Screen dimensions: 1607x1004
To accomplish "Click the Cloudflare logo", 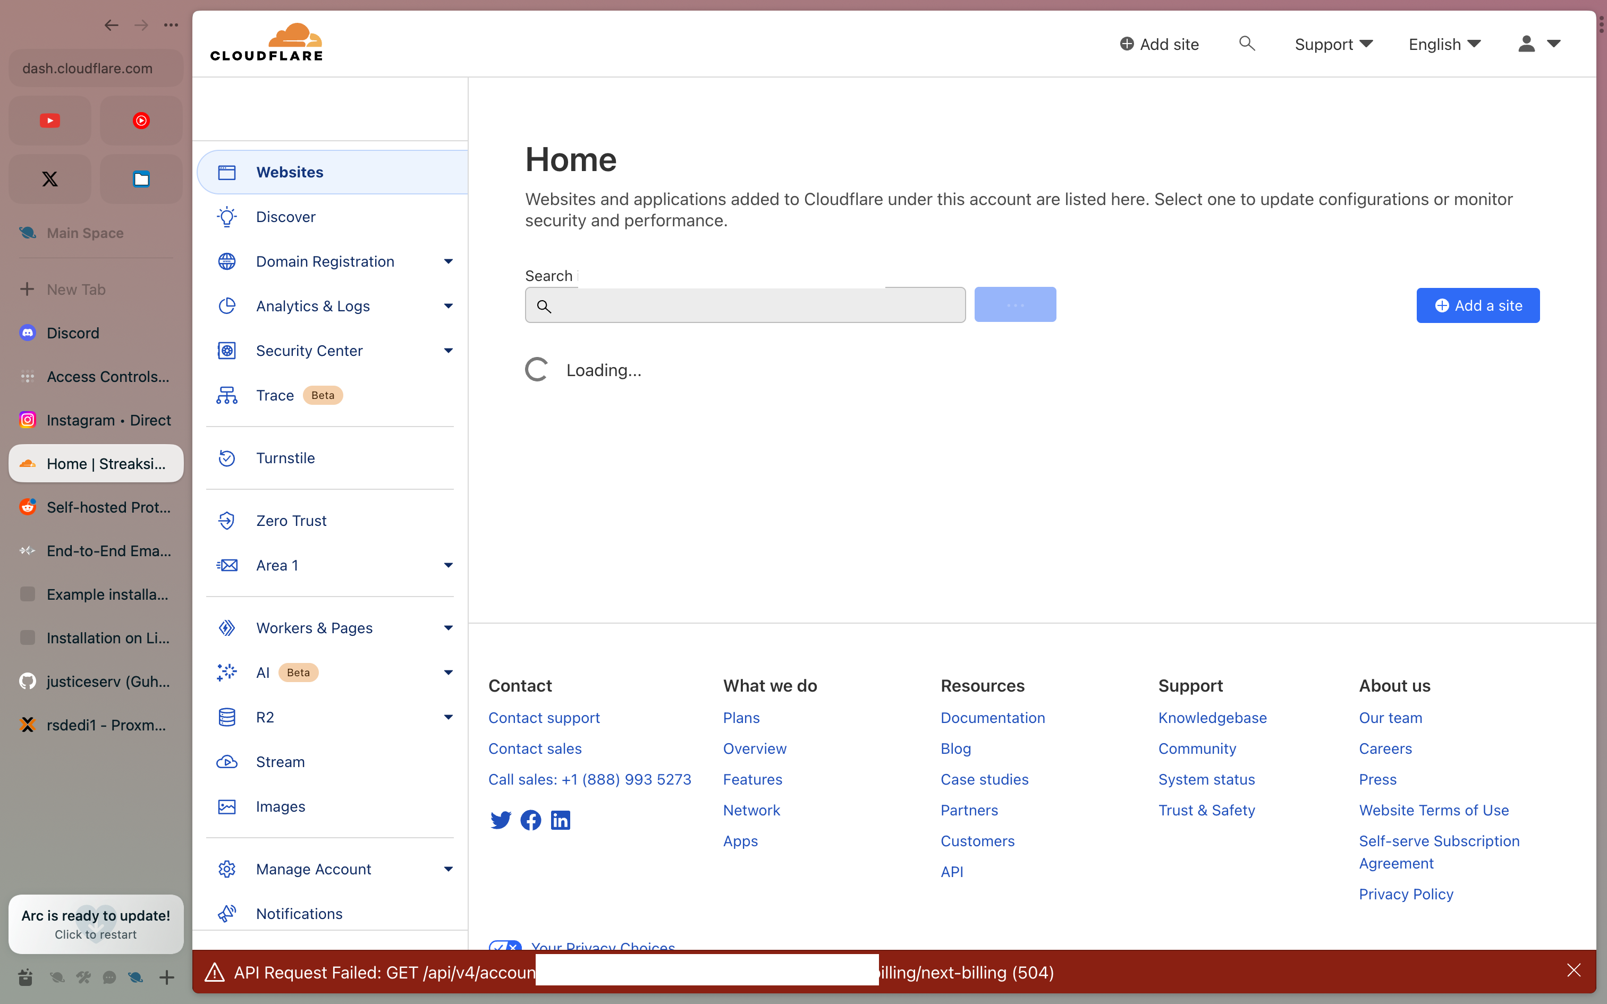I will click(266, 42).
